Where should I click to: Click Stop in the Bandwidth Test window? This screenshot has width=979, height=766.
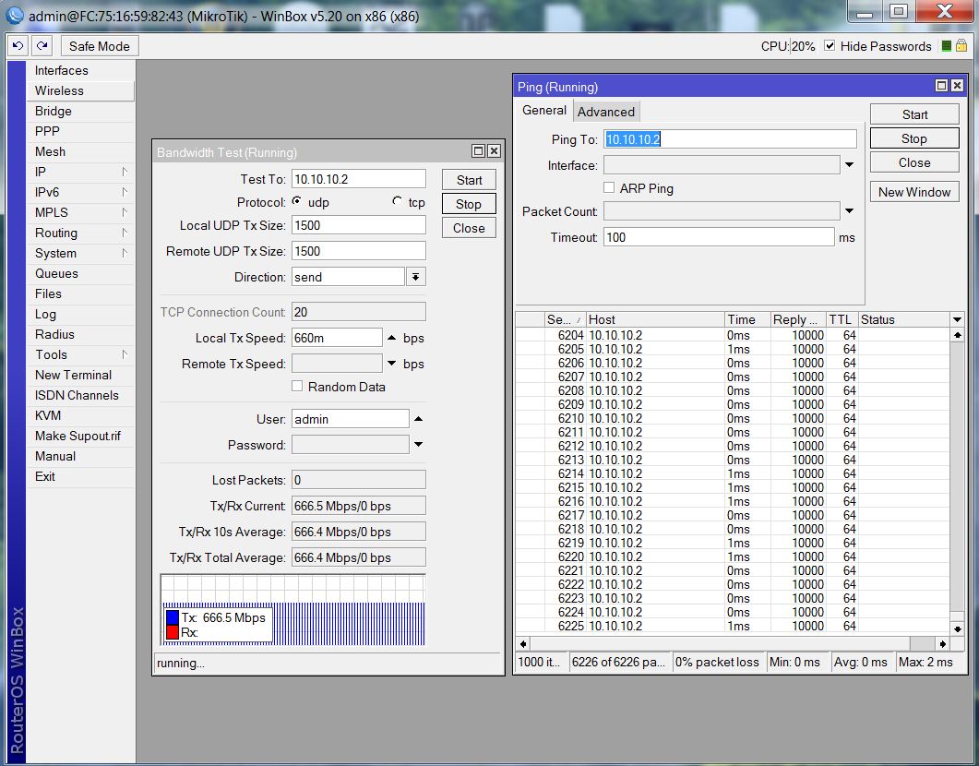coord(469,204)
